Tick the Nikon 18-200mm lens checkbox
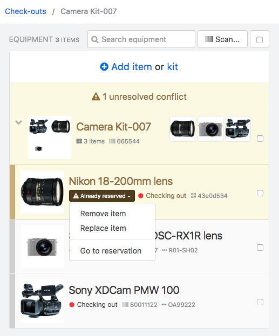Image resolution: width=279 pixels, height=336 pixels. 260,193
